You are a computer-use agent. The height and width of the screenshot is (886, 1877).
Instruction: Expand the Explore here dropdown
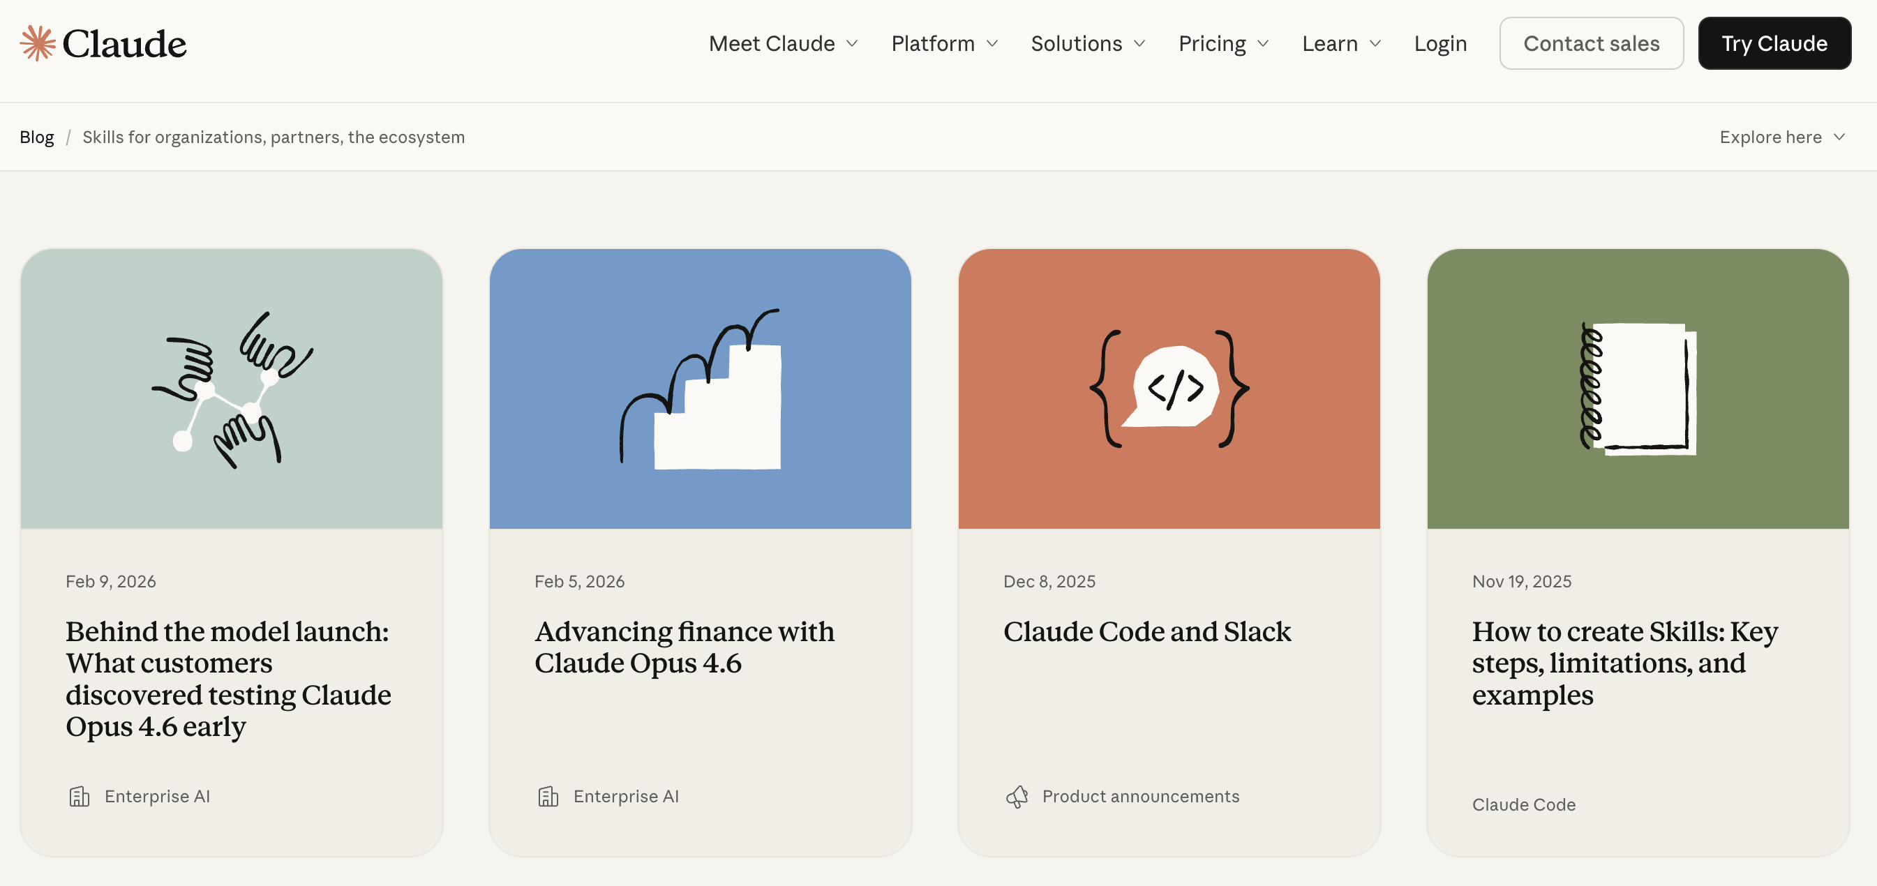pos(1781,137)
